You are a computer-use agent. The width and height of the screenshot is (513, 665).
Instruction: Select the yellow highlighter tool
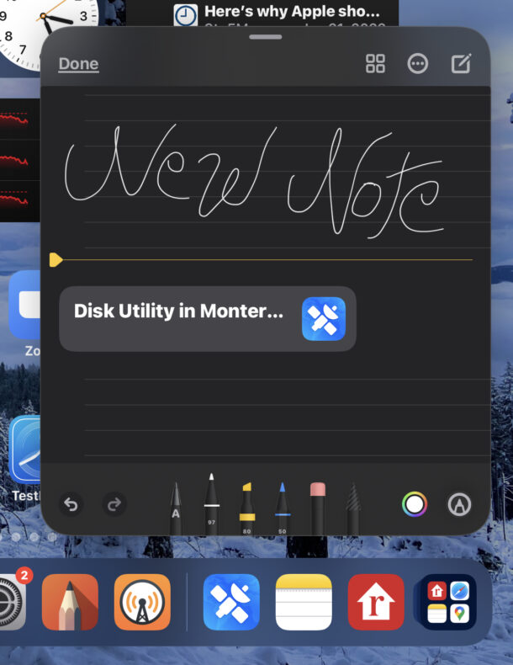(247, 508)
